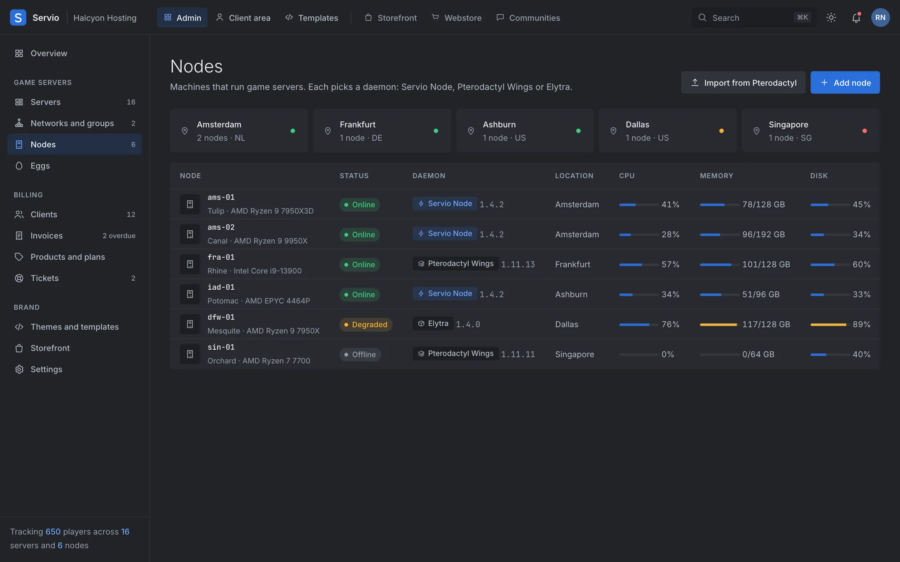Open Overview in the sidebar

(75, 53)
